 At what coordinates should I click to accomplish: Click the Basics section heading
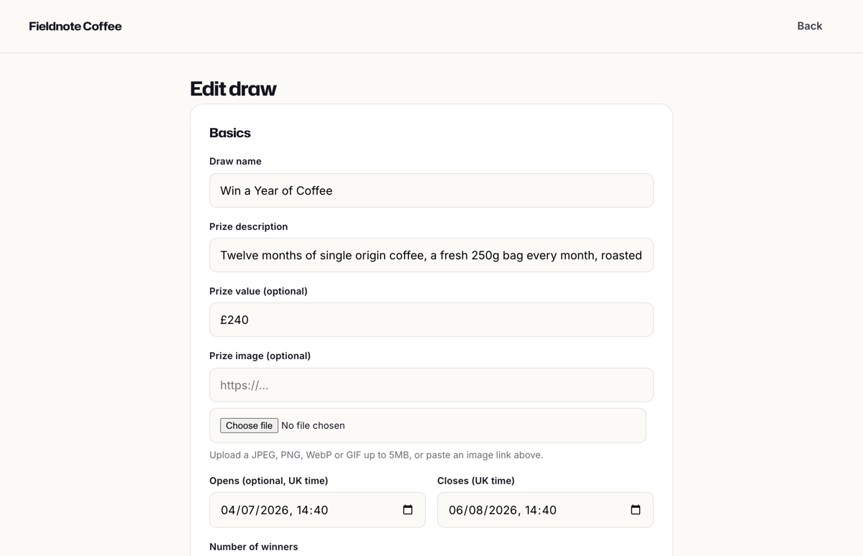coord(230,133)
